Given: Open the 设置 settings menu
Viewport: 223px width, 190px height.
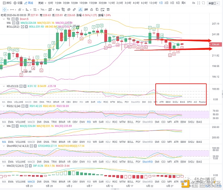Looking at the screenshot, I should pos(18,3).
